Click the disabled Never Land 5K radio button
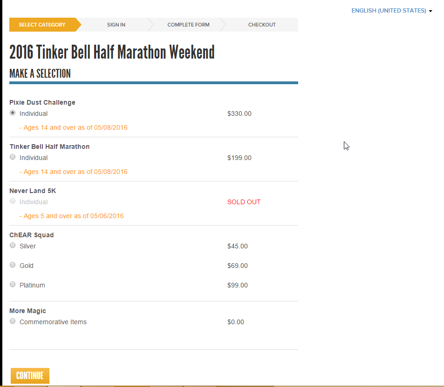 pos(13,201)
